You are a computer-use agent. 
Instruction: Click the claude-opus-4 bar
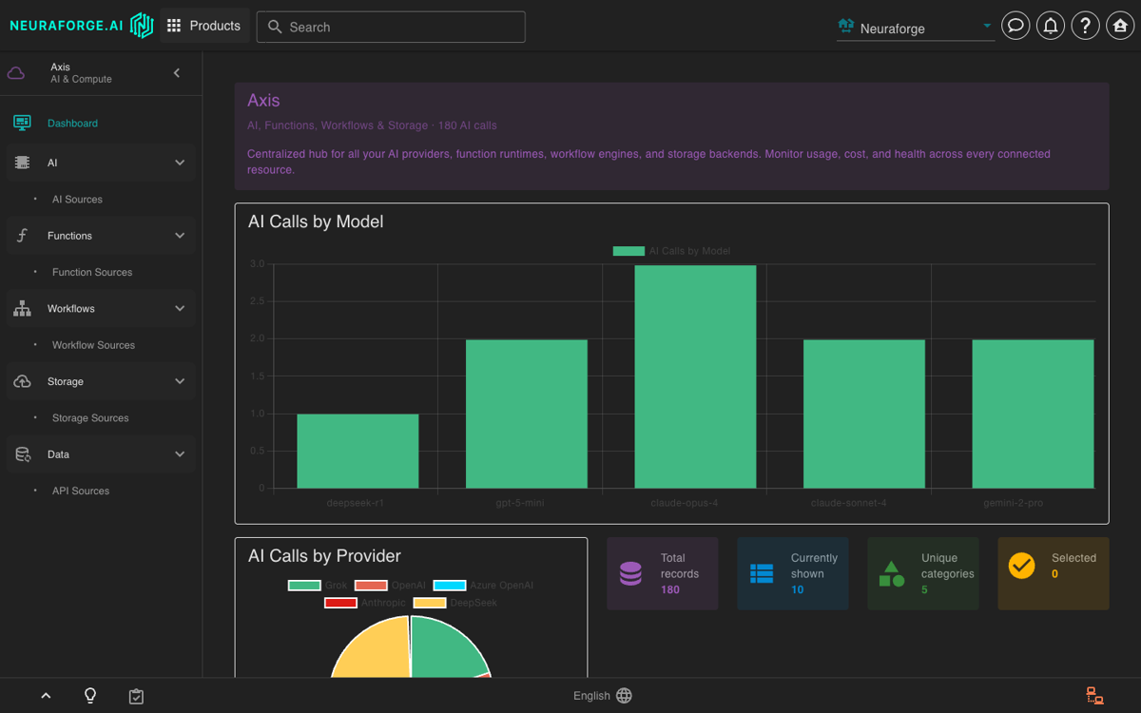coord(695,376)
